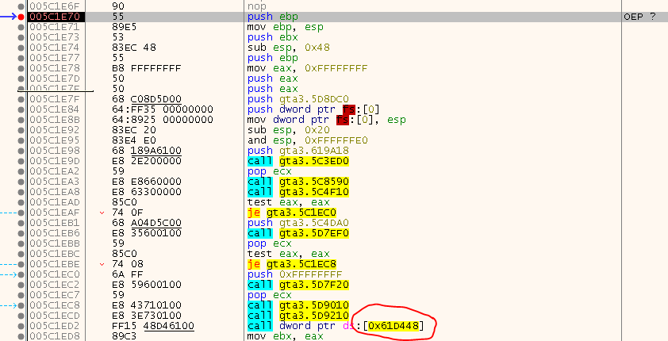Viewport: 668px width, 341px height.
Task: Select address 005C1E73
Action: tap(55, 37)
